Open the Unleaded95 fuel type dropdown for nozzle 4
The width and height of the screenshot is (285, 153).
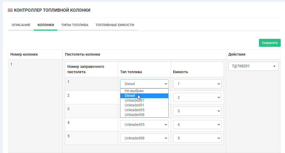[144, 125]
